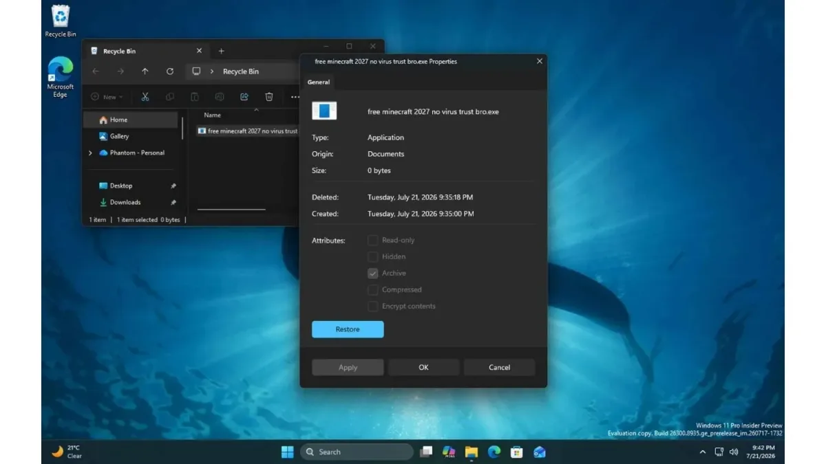Image resolution: width=826 pixels, height=464 pixels.
Task: Click the horizontal scrollbar in file list
Action: [231, 209]
